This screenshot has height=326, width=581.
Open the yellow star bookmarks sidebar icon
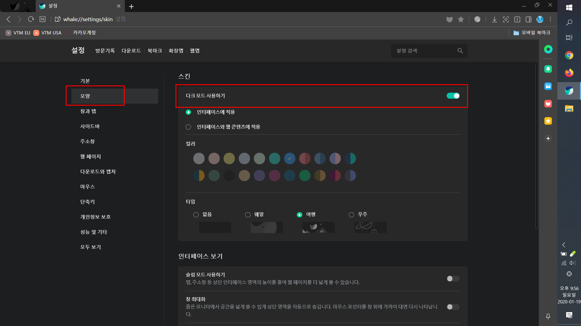click(x=548, y=121)
